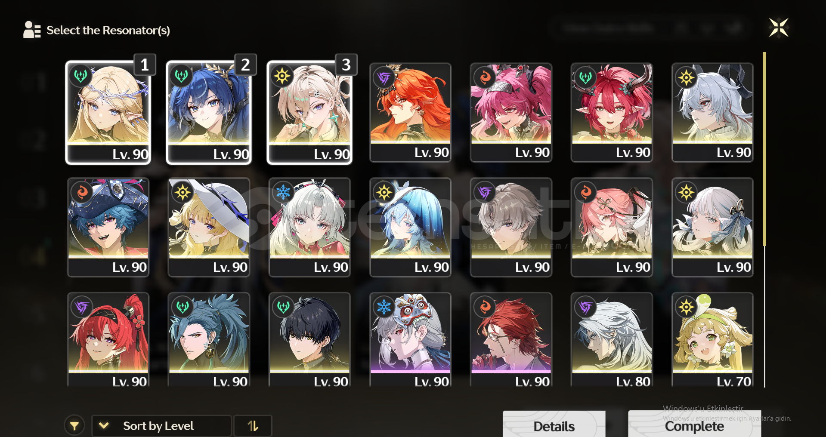Select pink twin-tail Fusion resonator portrait
Viewport: 826px width, 437px height.
(x=511, y=113)
